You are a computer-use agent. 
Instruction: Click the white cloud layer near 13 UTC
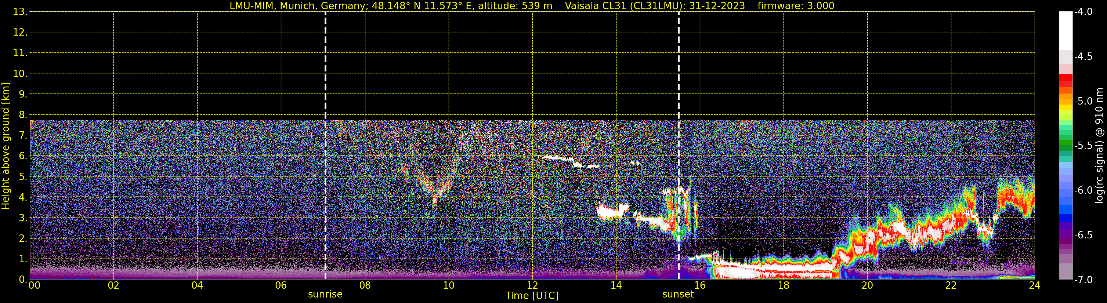[571, 162]
